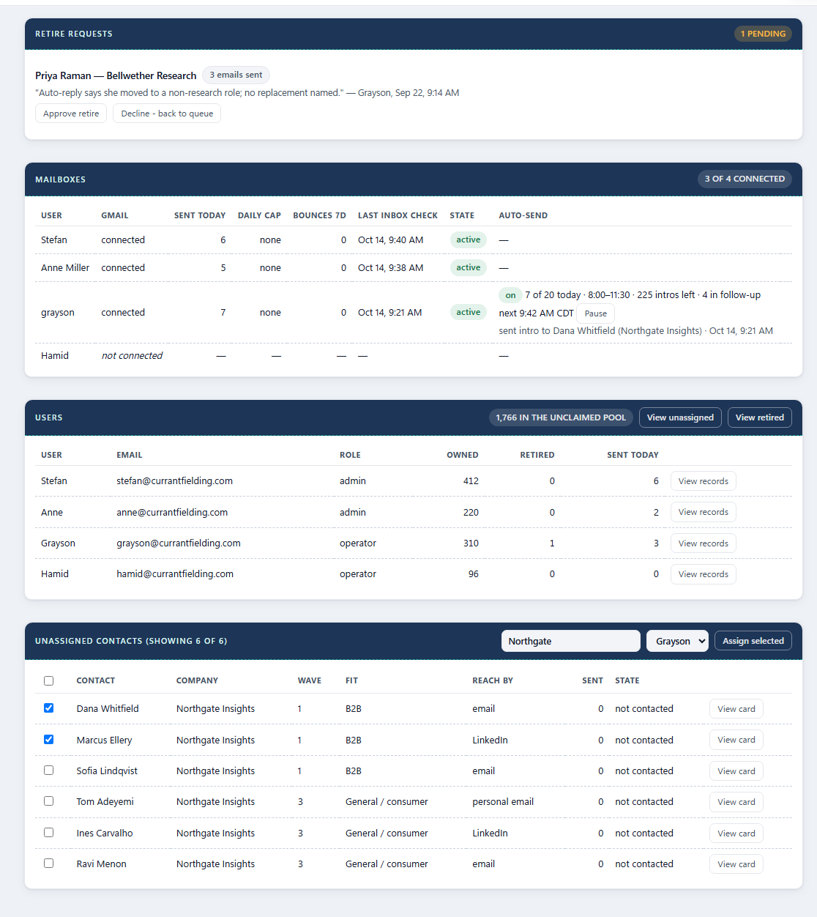Click the DAILY CAP column header

[259, 215]
